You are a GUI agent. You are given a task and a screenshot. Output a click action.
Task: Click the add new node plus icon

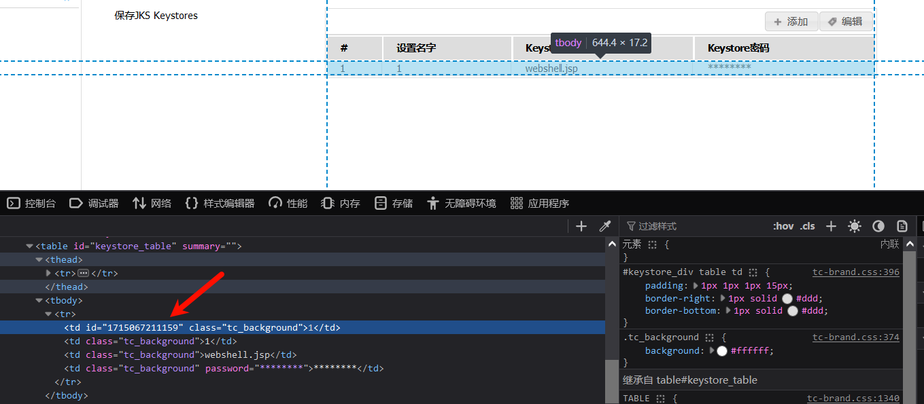[581, 226]
